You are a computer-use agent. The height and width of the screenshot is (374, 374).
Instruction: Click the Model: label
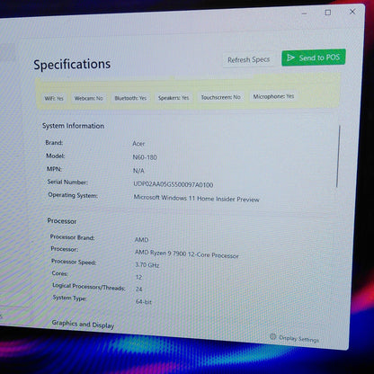(x=56, y=156)
